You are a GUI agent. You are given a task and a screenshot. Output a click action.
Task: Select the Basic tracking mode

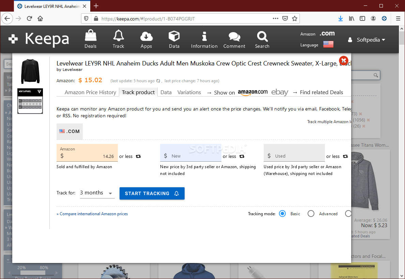coord(282,214)
